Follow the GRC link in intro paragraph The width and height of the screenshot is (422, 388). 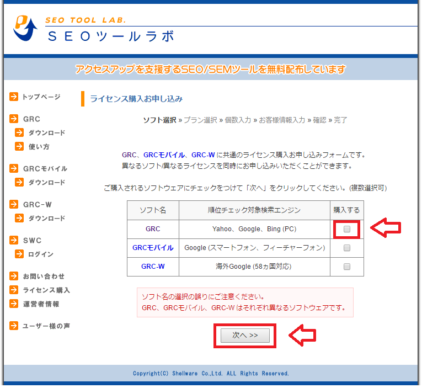[129, 155]
